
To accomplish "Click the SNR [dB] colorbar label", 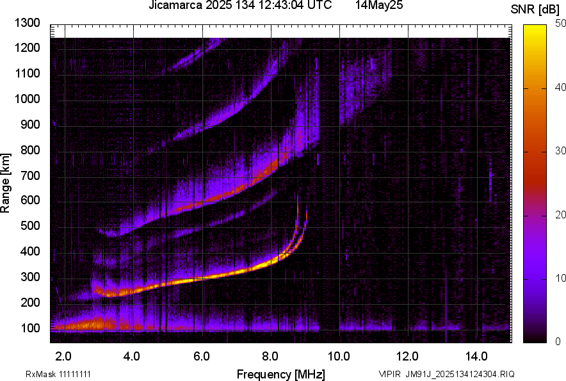I will pyautogui.click(x=535, y=10).
